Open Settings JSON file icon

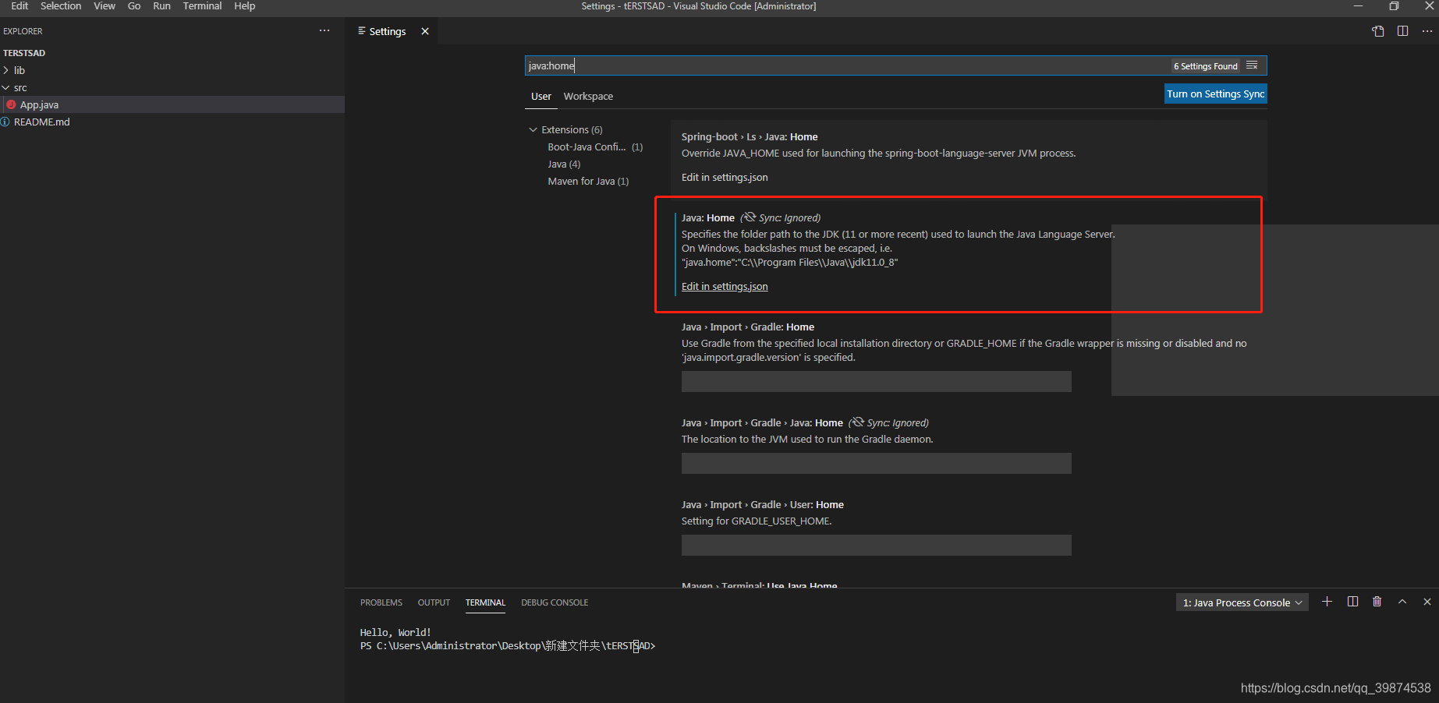(x=1378, y=31)
